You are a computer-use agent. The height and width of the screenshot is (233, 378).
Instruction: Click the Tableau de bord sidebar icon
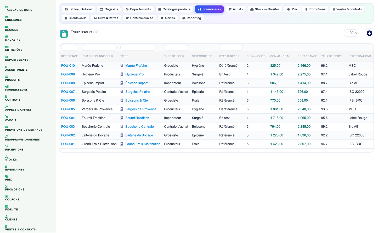[x=7, y=7]
